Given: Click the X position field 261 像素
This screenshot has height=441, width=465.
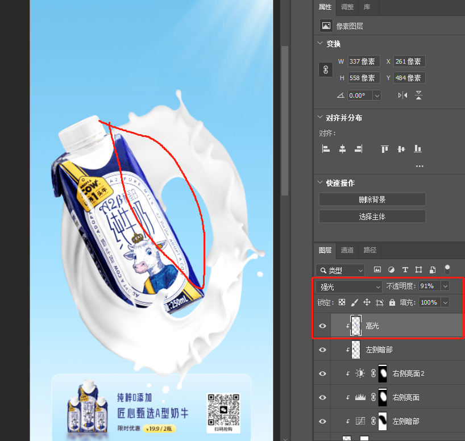Looking at the screenshot, I should 409,61.
